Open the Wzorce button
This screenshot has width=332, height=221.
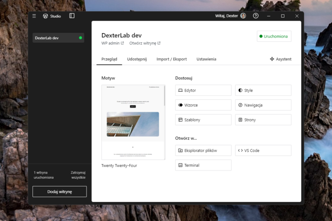coord(203,105)
